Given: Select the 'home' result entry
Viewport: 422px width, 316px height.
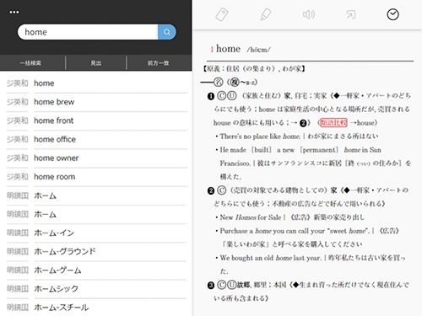Looking at the screenshot, I should [x=96, y=83].
